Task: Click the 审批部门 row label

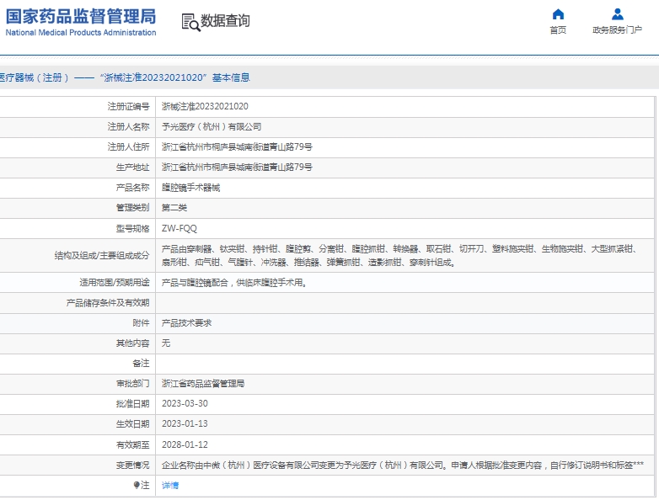Action: coord(133,383)
